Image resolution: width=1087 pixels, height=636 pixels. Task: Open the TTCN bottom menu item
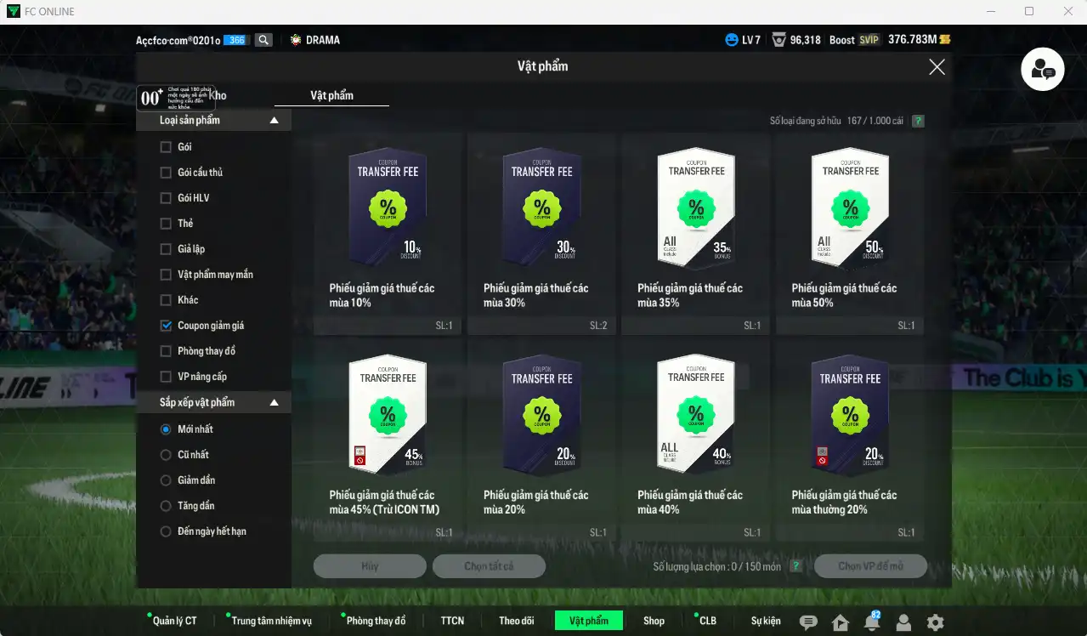point(452,621)
